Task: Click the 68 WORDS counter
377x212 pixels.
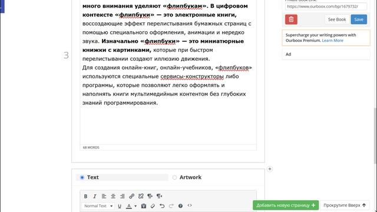Action: tap(91, 147)
